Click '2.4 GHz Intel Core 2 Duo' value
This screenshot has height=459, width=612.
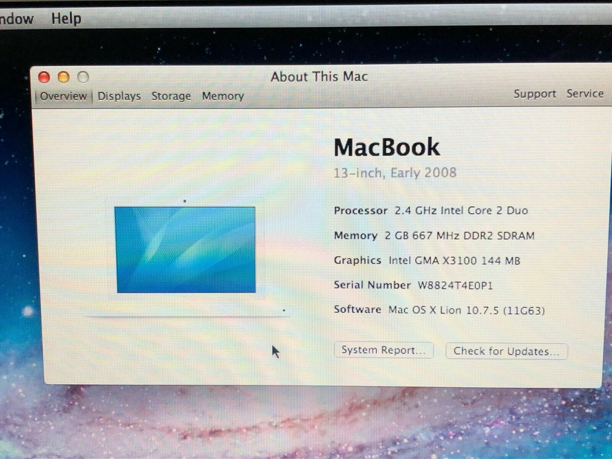[x=461, y=210]
